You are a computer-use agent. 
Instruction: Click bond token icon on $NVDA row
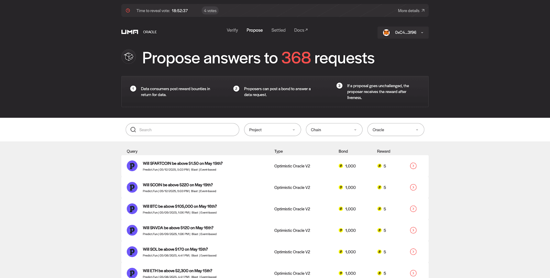click(x=341, y=230)
